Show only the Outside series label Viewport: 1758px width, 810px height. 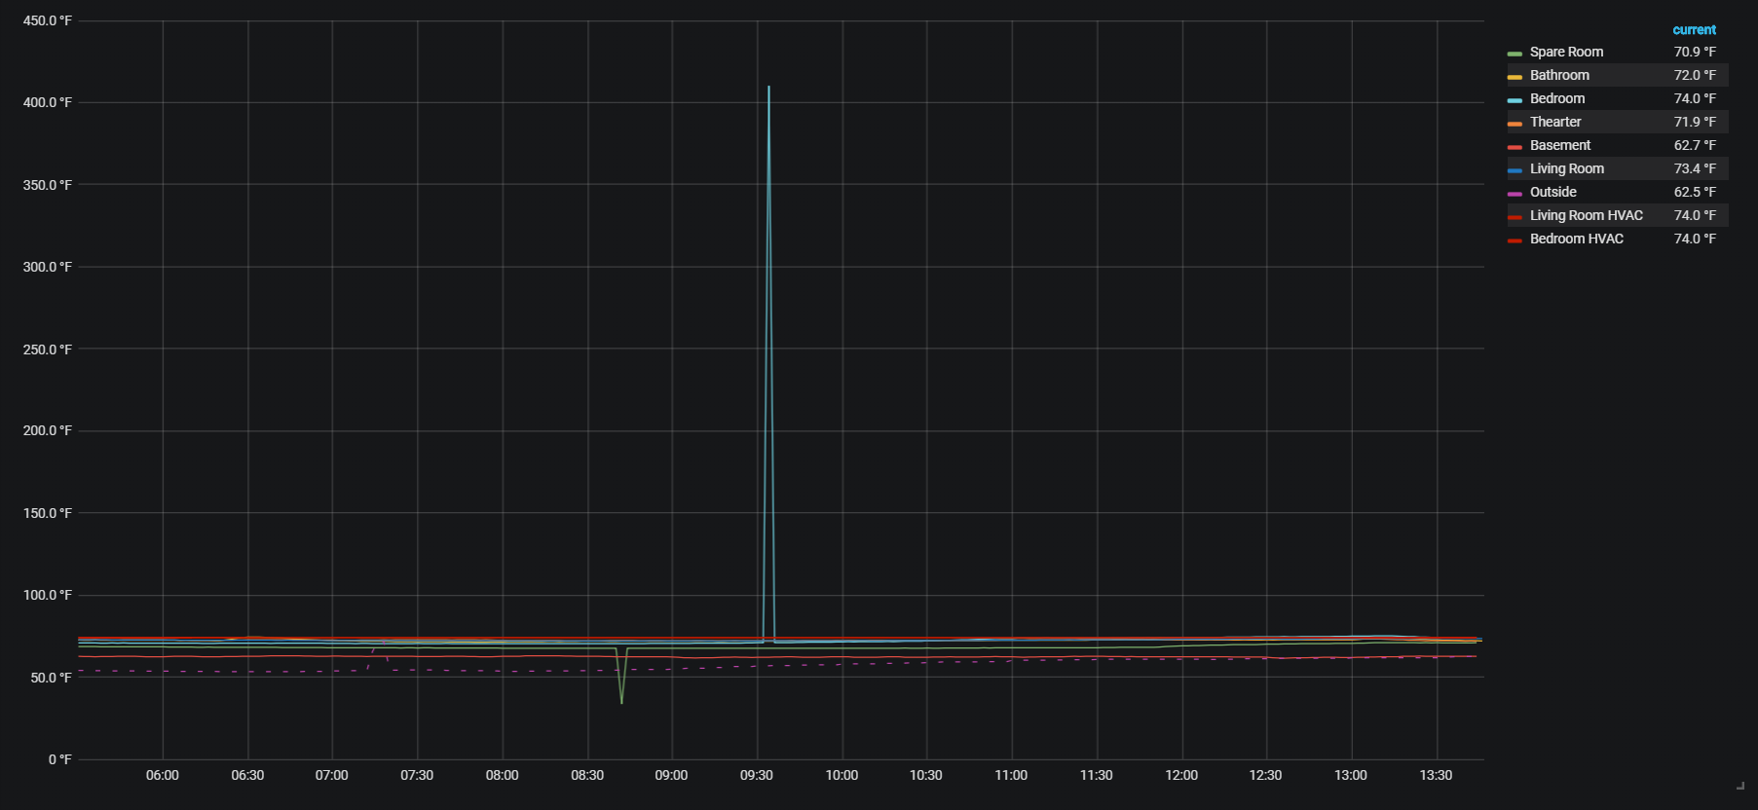(x=1552, y=192)
